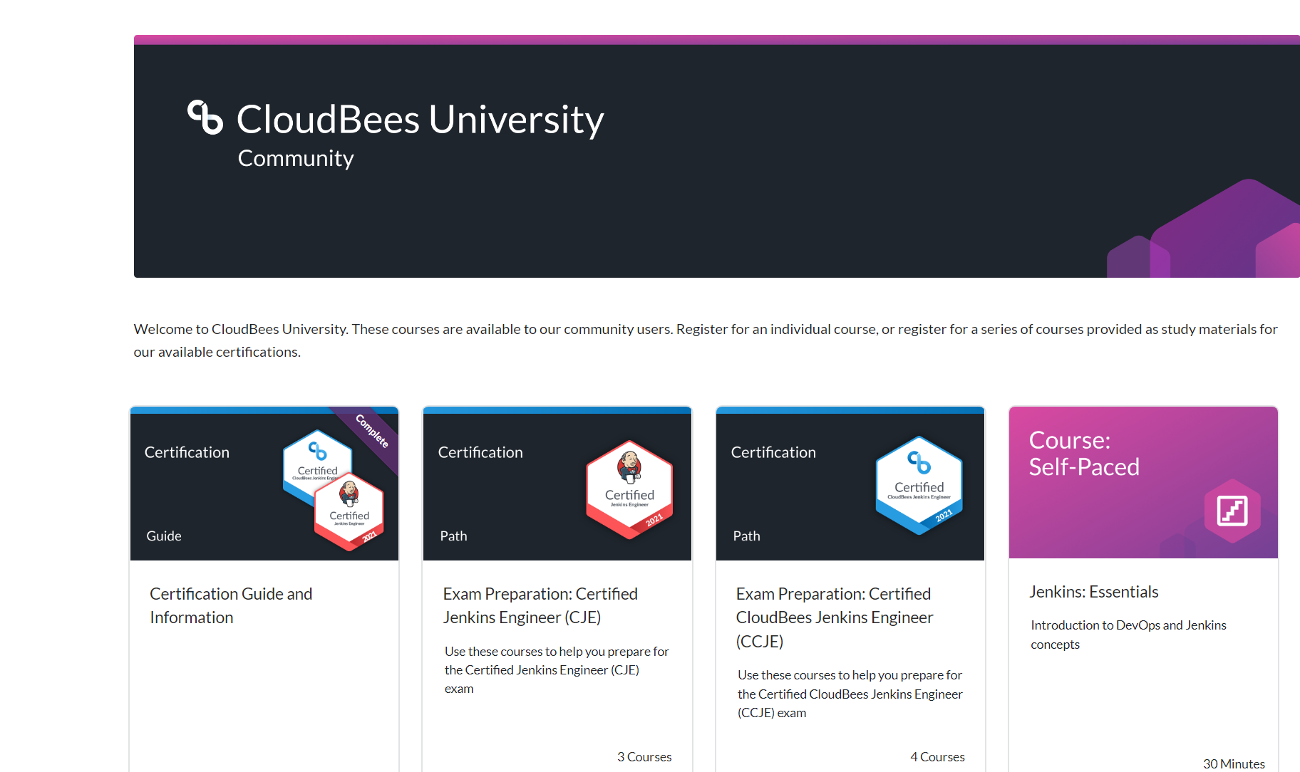Click the Certified Jenkins Engineer 2021 badge
The height and width of the screenshot is (772, 1300).
click(629, 489)
